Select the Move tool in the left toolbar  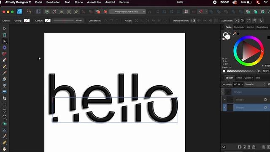tap(5, 28)
